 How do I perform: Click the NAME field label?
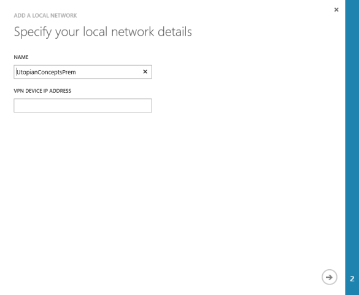pyautogui.click(x=21, y=57)
